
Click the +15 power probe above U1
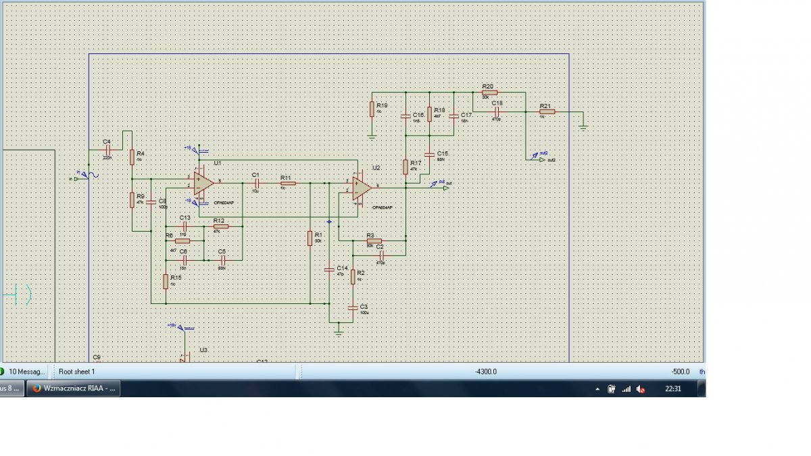pyautogui.click(x=196, y=149)
